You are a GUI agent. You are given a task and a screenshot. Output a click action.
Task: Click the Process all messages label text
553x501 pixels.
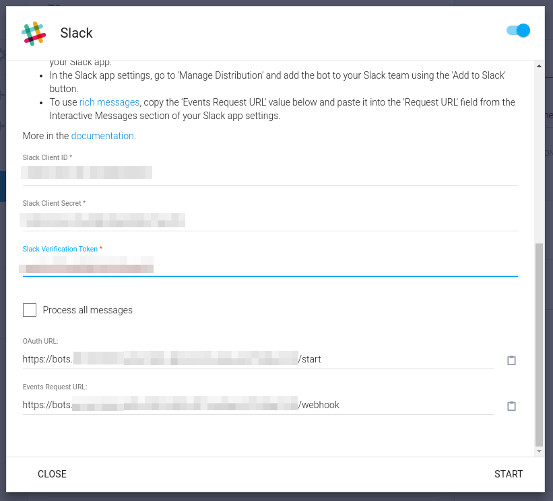tap(88, 310)
